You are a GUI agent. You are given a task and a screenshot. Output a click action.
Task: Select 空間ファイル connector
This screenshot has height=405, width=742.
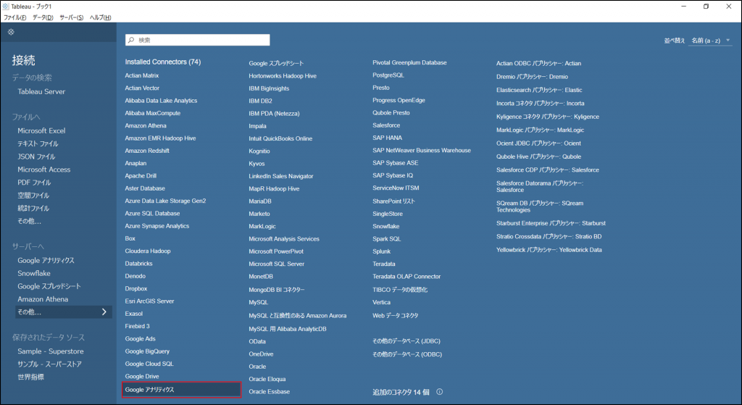click(x=33, y=196)
